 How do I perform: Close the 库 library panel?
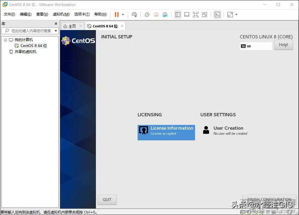[x=56, y=23]
